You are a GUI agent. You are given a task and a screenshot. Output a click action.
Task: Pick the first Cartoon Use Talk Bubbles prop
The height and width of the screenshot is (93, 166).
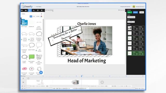point(24,34)
